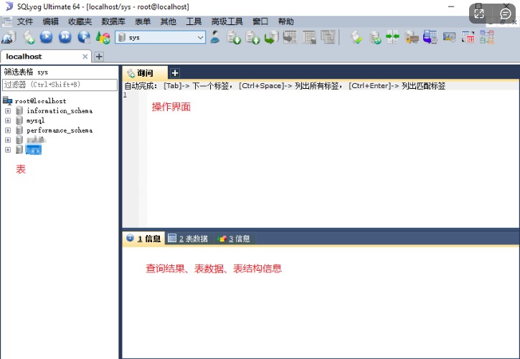Expand the mysql database node
520x359 pixels.
[8, 120]
